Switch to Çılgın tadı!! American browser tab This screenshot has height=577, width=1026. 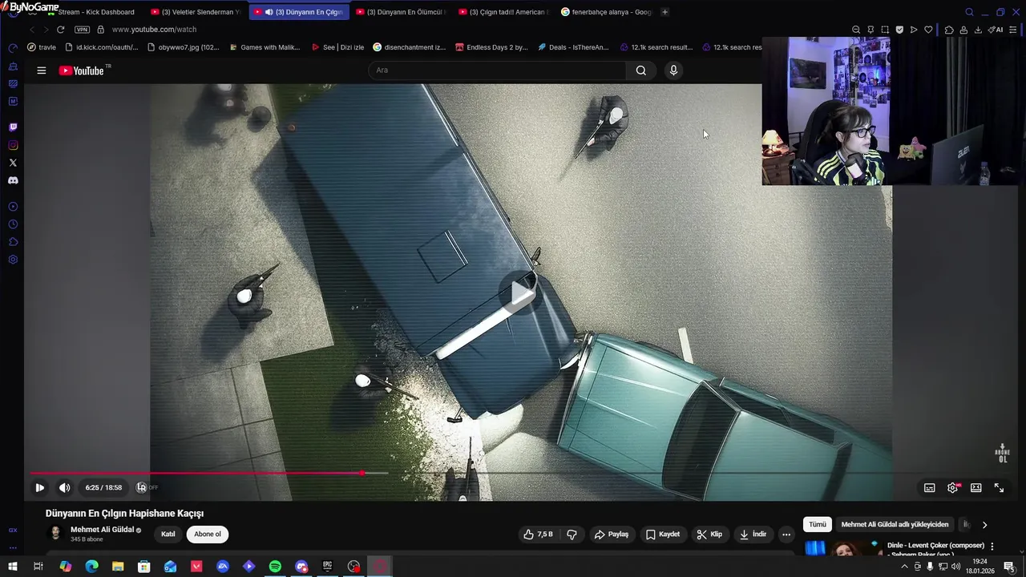tap(503, 12)
